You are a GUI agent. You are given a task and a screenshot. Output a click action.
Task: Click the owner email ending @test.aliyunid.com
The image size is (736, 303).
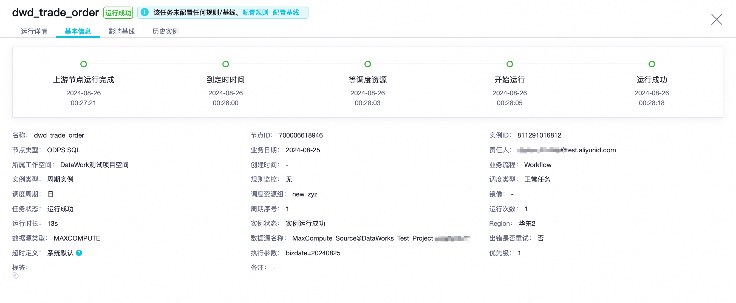click(566, 150)
